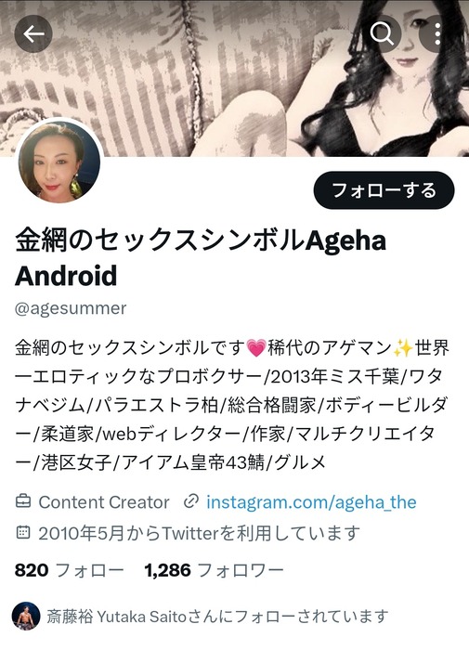Open the 1,286 フォロワー followers list
The image size is (469, 650).
coord(214,570)
